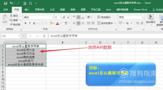Screen dimensions: 163x90
Task: Open the Merge & Center dropdown arrow
Action: point(115,23)
